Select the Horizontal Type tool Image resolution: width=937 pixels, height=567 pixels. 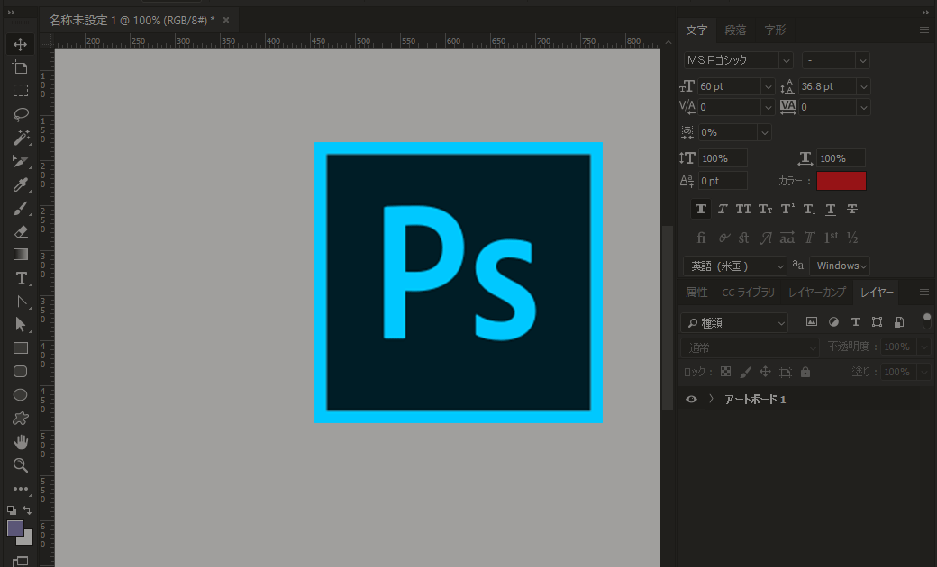[x=21, y=278]
